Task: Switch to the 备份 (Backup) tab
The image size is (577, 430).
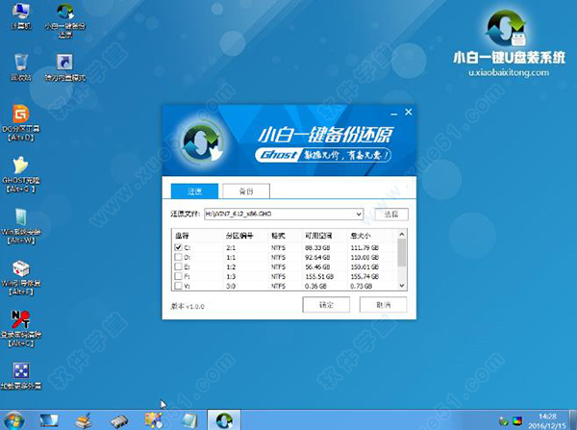Action: 246,191
